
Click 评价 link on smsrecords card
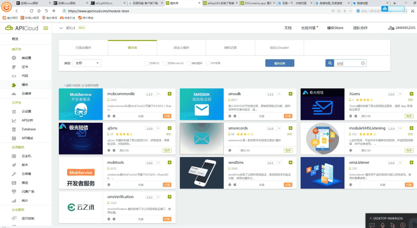click(x=290, y=134)
